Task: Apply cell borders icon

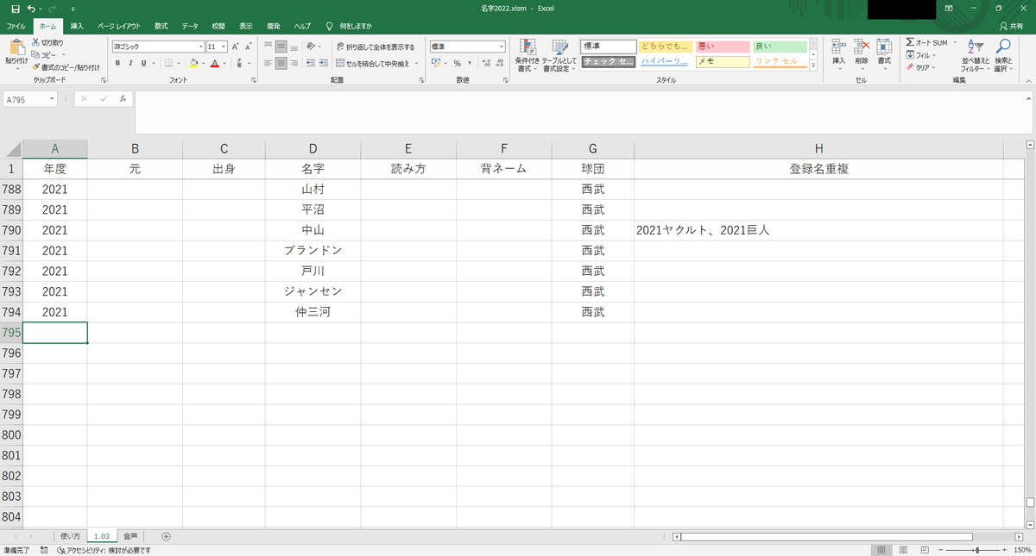Action: click(x=169, y=63)
